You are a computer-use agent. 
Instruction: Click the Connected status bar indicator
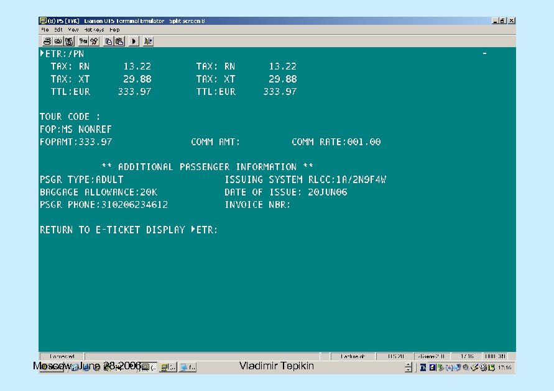(62, 356)
